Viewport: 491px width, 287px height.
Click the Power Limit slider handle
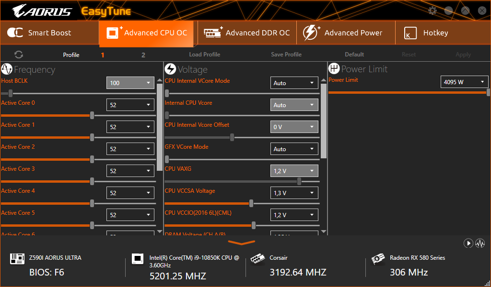tap(489, 92)
